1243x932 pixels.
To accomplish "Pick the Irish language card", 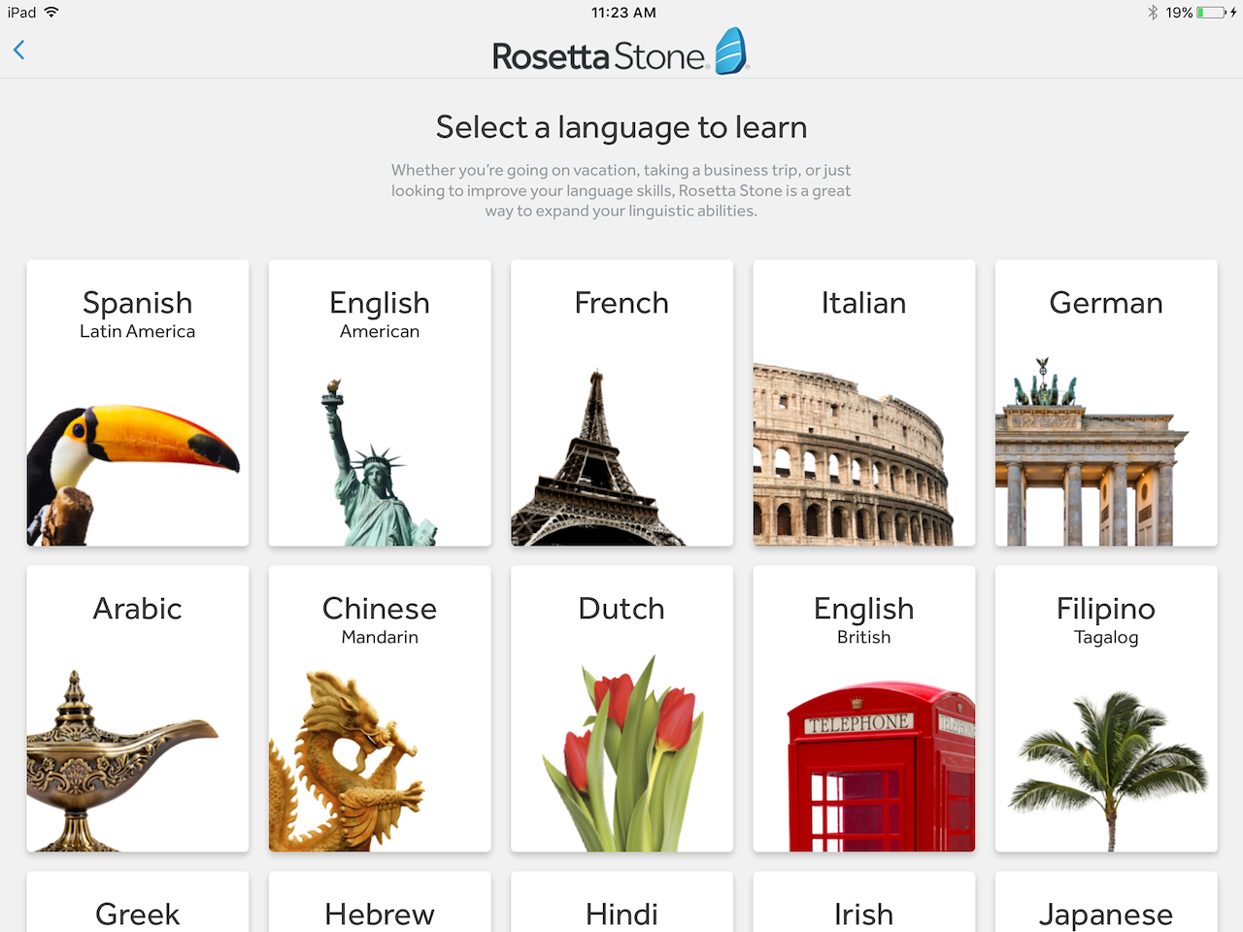I will 863,908.
